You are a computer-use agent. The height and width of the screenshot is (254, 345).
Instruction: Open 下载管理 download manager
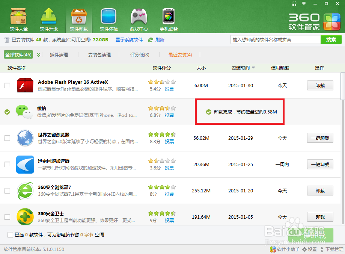click(x=332, y=249)
